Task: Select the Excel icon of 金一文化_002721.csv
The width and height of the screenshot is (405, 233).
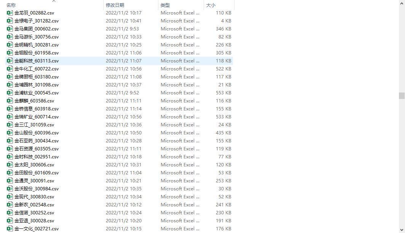Action: (x=10, y=229)
